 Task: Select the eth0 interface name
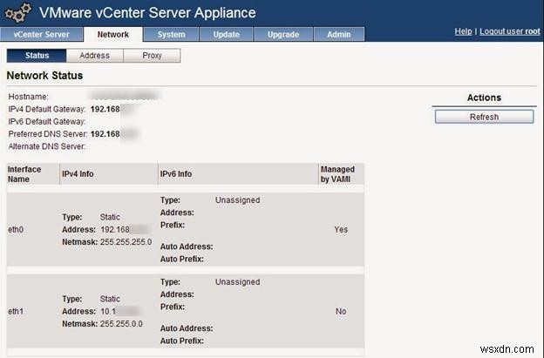16,230
